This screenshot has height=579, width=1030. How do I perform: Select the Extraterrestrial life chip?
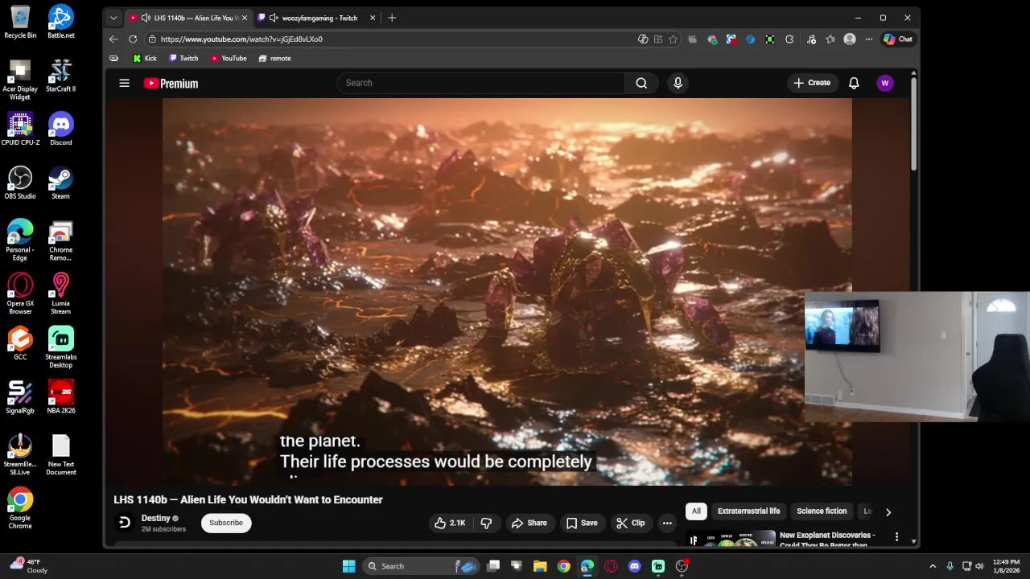point(748,511)
